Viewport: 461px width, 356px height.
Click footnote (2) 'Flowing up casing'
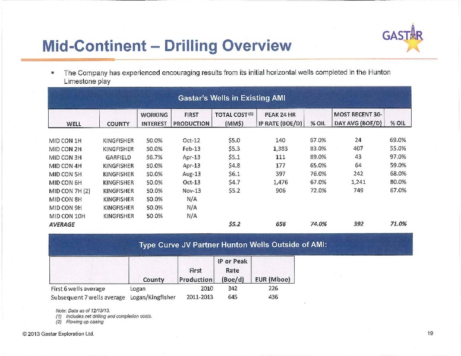click(x=80, y=322)
